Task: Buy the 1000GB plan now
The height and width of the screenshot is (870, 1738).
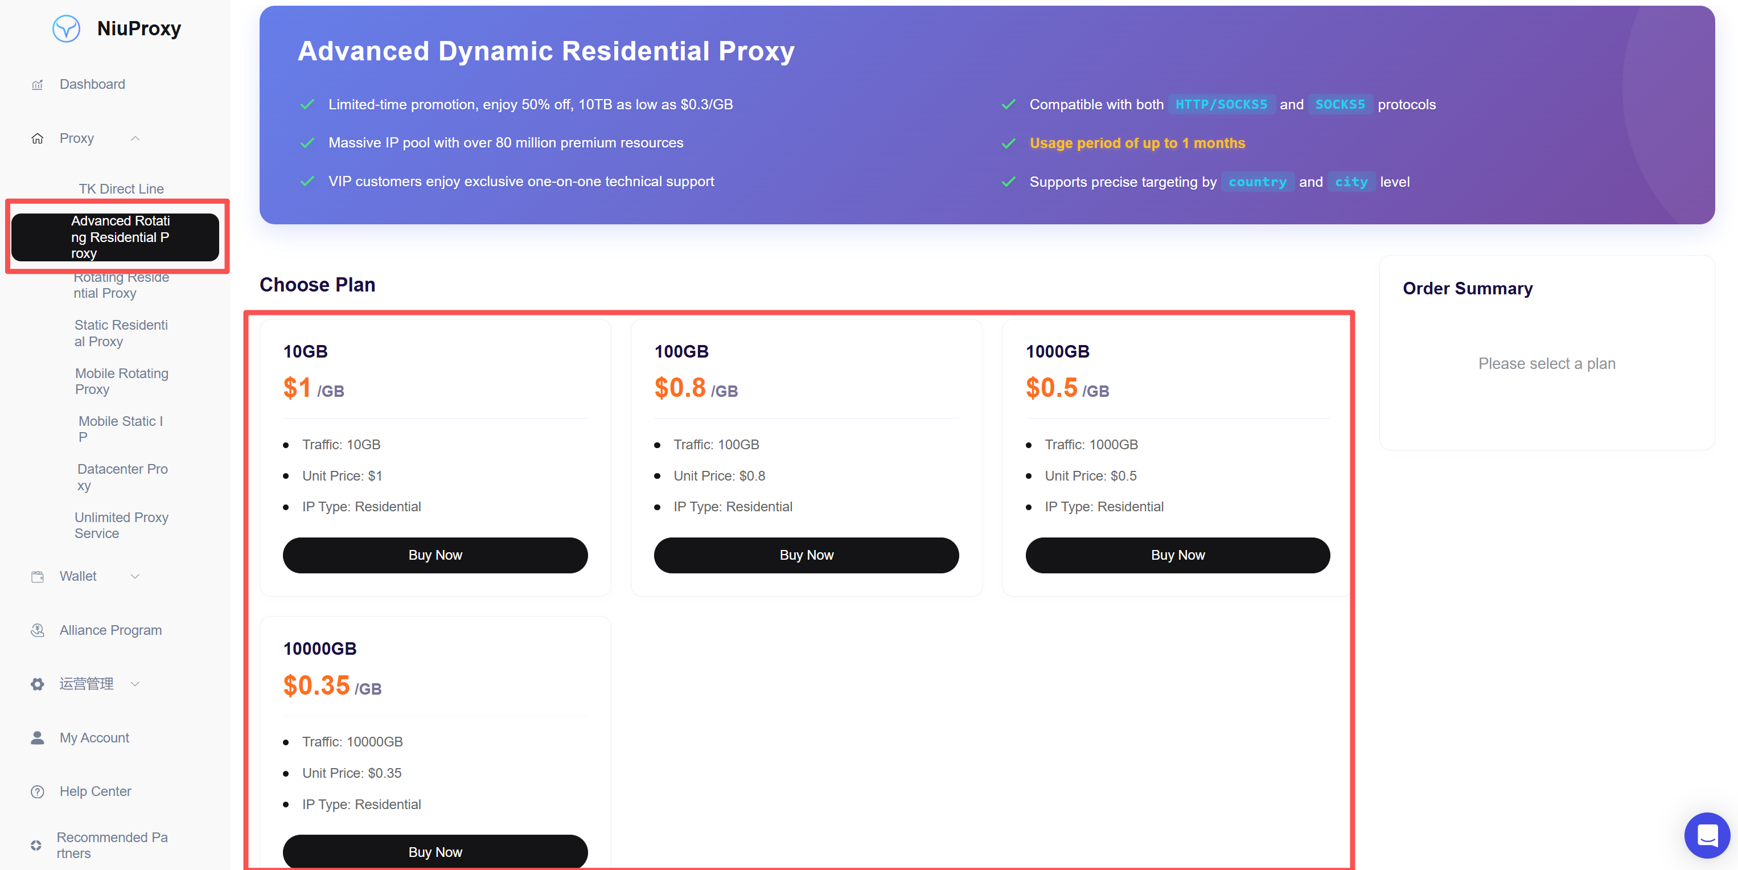Action: pyautogui.click(x=1177, y=555)
